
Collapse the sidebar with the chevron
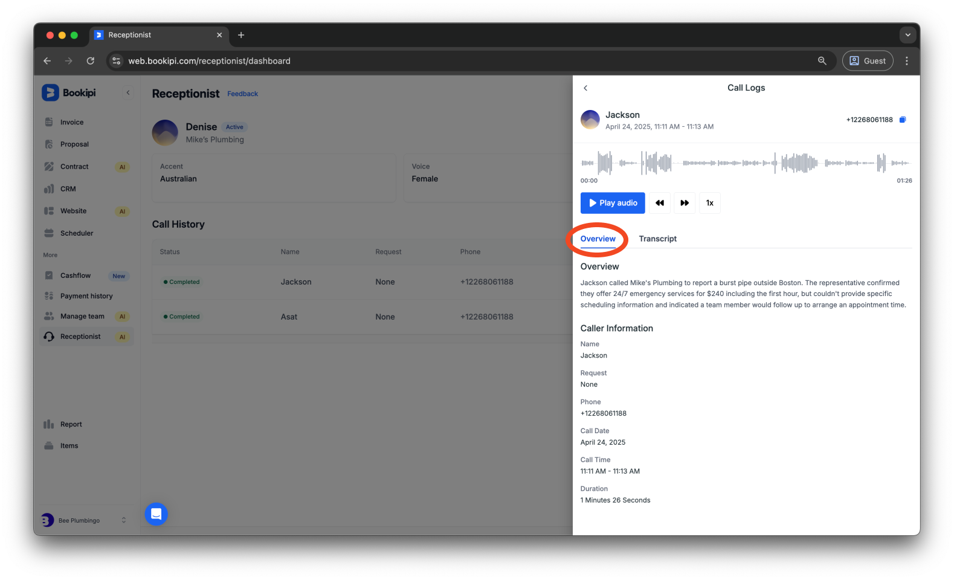pyautogui.click(x=128, y=92)
